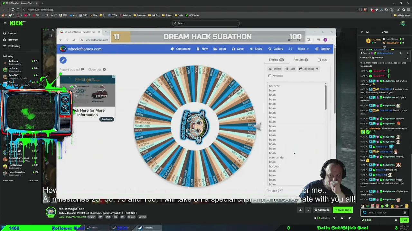Image resolution: width=412 pixels, height=231 pixels.
Task: Open the GOG bookmark
Action: pyautogui.click(x=84, y=15)
